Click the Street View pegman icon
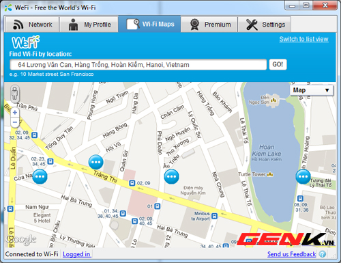This screenshot has width=341, height=263. (15, 94)
